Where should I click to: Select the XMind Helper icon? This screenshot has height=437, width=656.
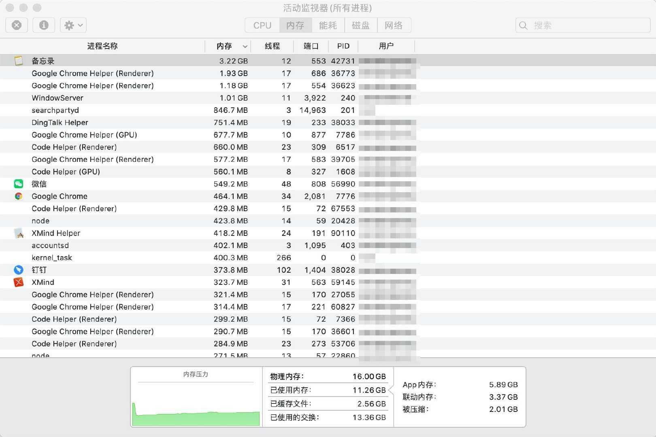tap(19, 233)
